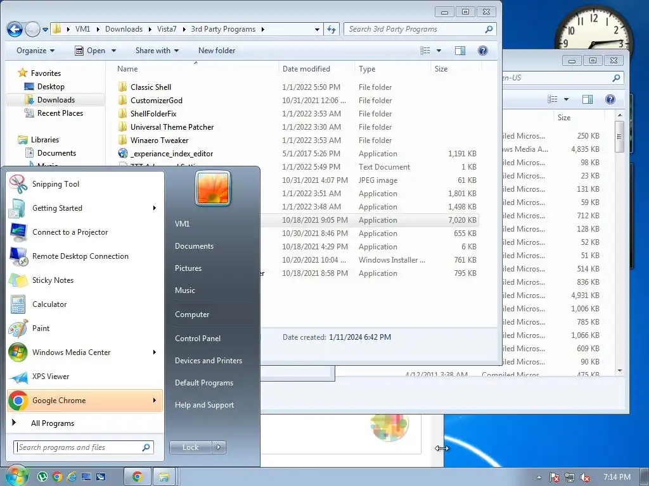Click the user account picture

coord(213,187)
